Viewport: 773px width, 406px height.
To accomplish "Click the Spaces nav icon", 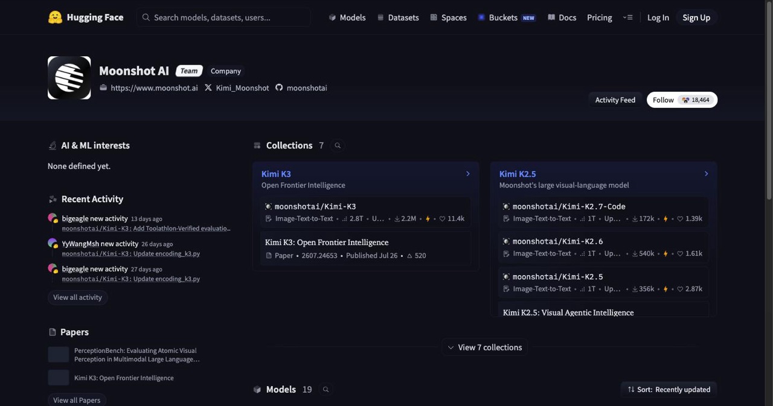I will (434, 17).
